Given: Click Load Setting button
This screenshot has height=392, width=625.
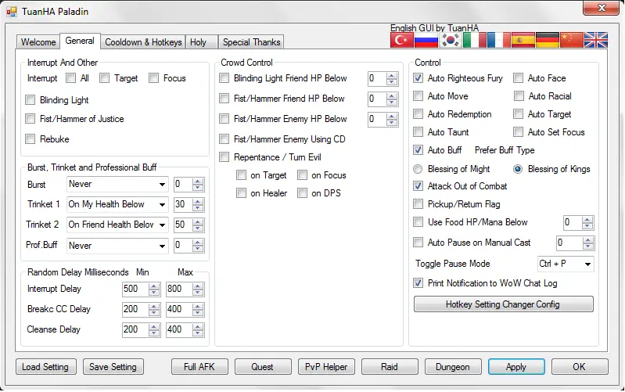Looking at the screenshot, I should pos(45,367).
